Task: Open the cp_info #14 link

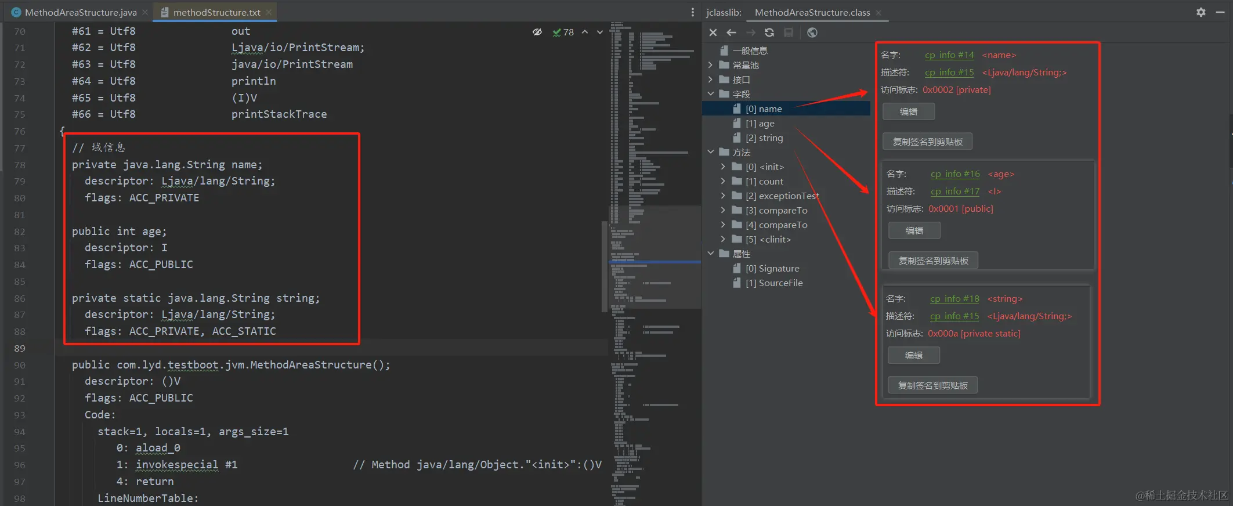Action: pyautogui.click(x=949, y=55)
